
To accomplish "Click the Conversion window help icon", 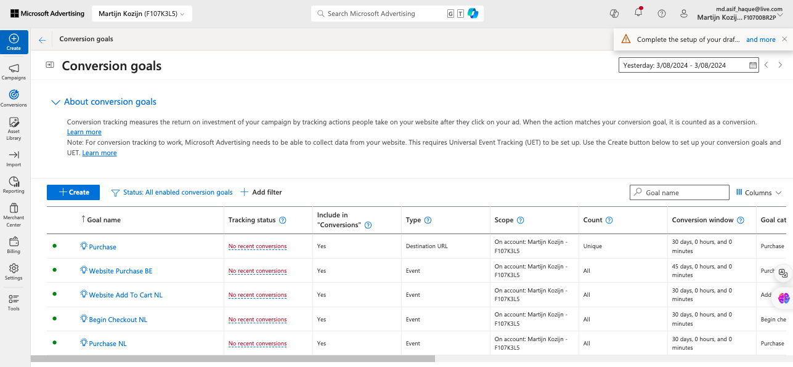I will point(741,220).
